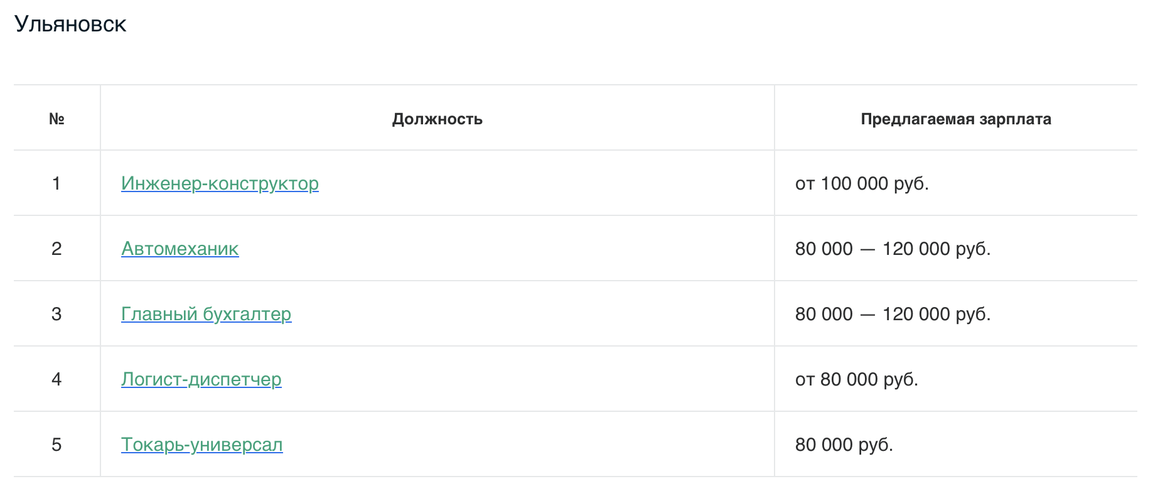The image size is (1175, 496).
Task: Open the Инженер-конструктор job link
Action: coord(220,183)
